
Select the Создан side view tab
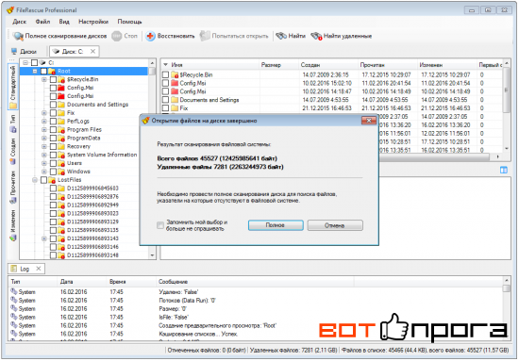pos(13,152)
